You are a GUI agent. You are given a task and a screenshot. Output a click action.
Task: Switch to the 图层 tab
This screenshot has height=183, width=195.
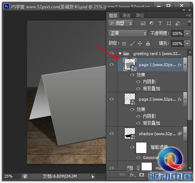[x=113, y=16]
